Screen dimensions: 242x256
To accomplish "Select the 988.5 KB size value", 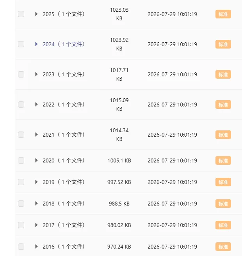I will coord(119,204).
